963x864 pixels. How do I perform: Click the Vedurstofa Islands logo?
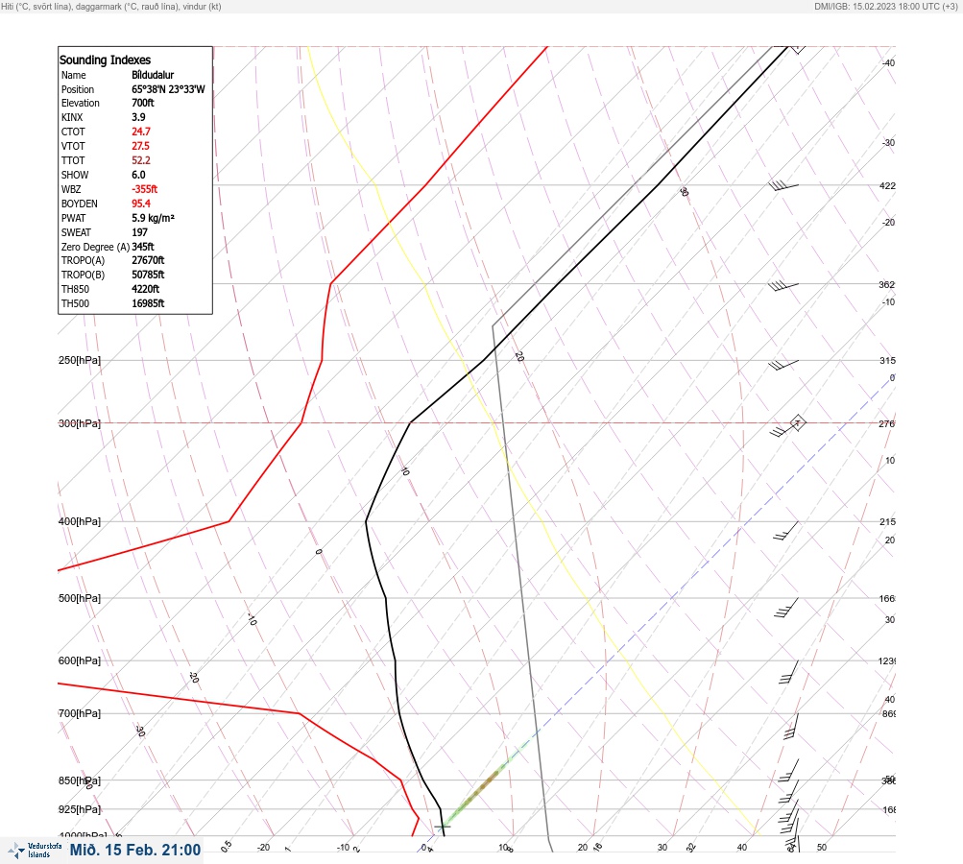click(x=35, y=850)
